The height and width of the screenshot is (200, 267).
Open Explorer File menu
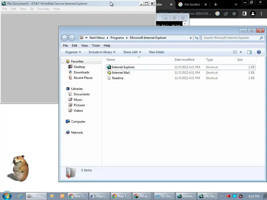point(65,45)
